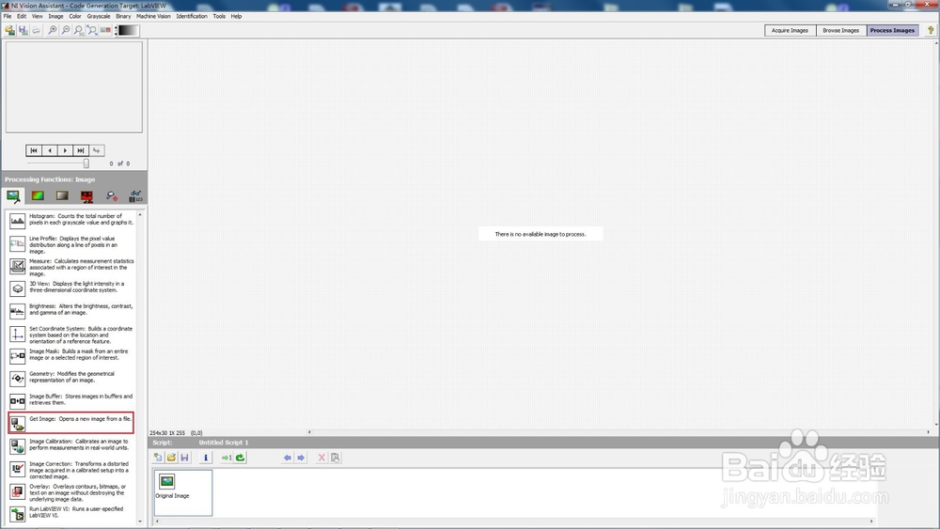
Task: Open the Identification functions palette
Action: tap(136, 195)
